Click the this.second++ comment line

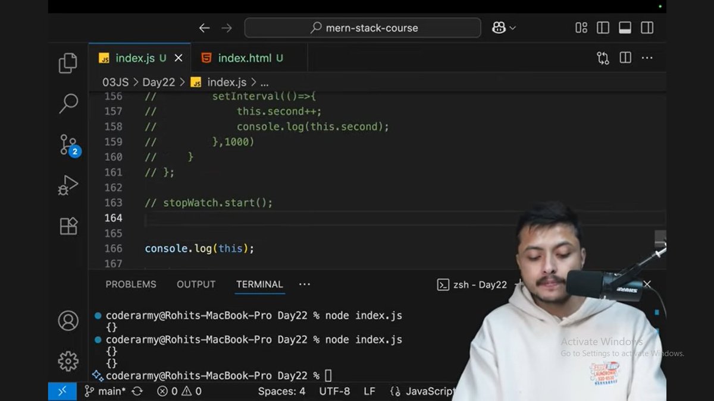click(233, 111)
